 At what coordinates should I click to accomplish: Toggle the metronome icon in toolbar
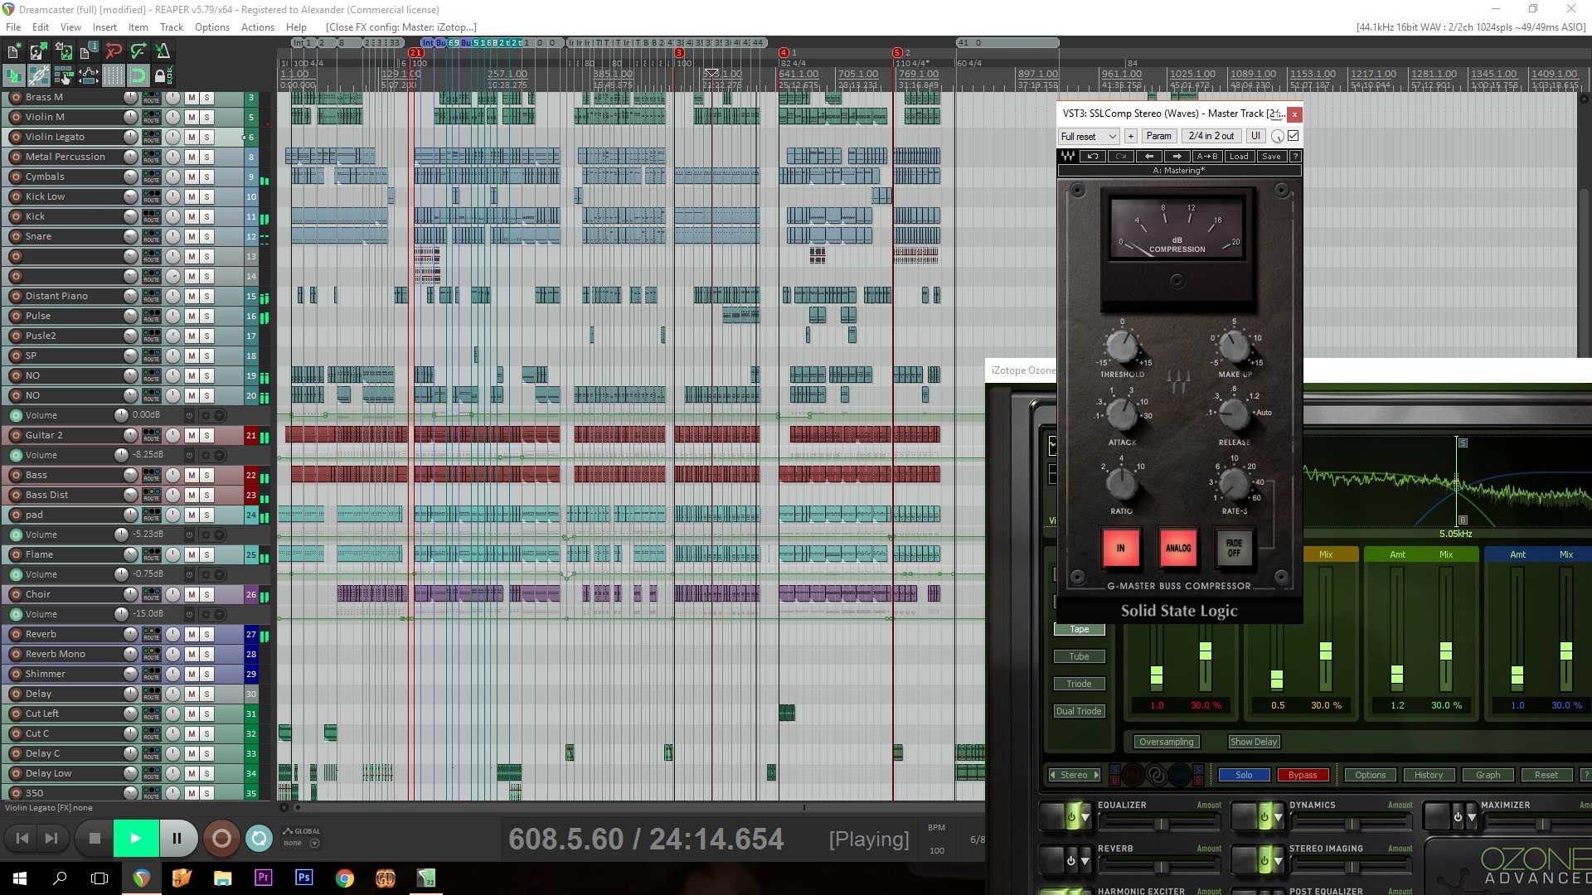tap(163, 51)
